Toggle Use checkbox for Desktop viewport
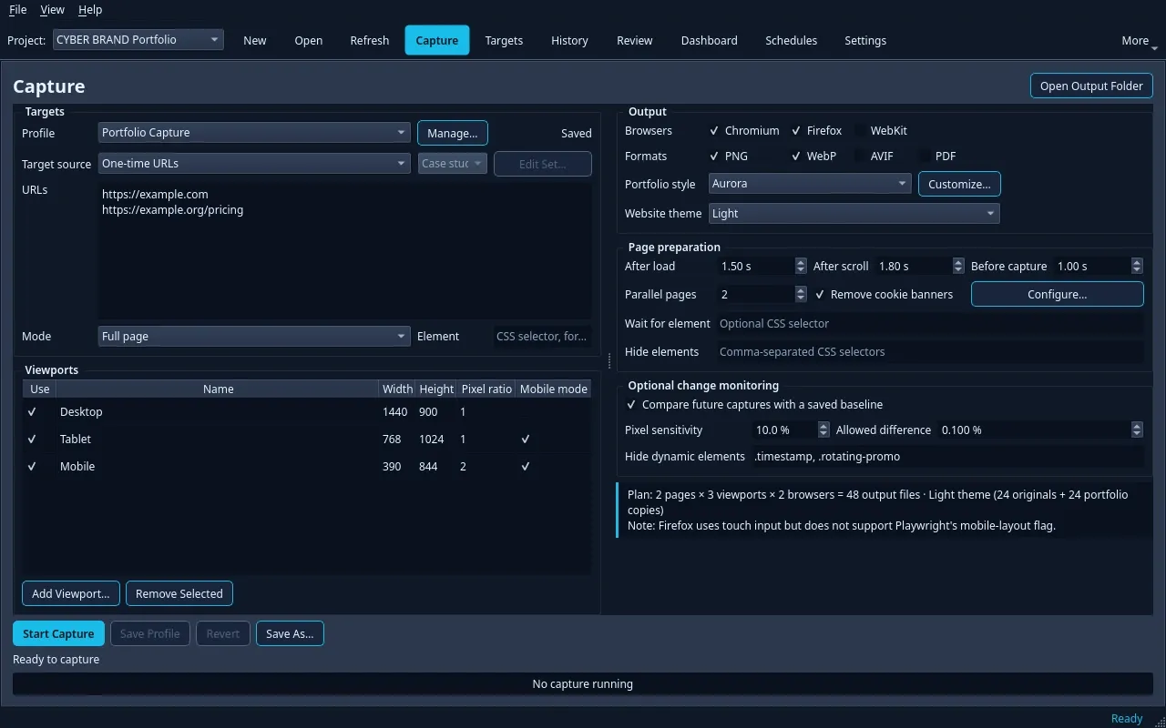The height and width of the screenshot is (728, 1166). coord(32,412)
